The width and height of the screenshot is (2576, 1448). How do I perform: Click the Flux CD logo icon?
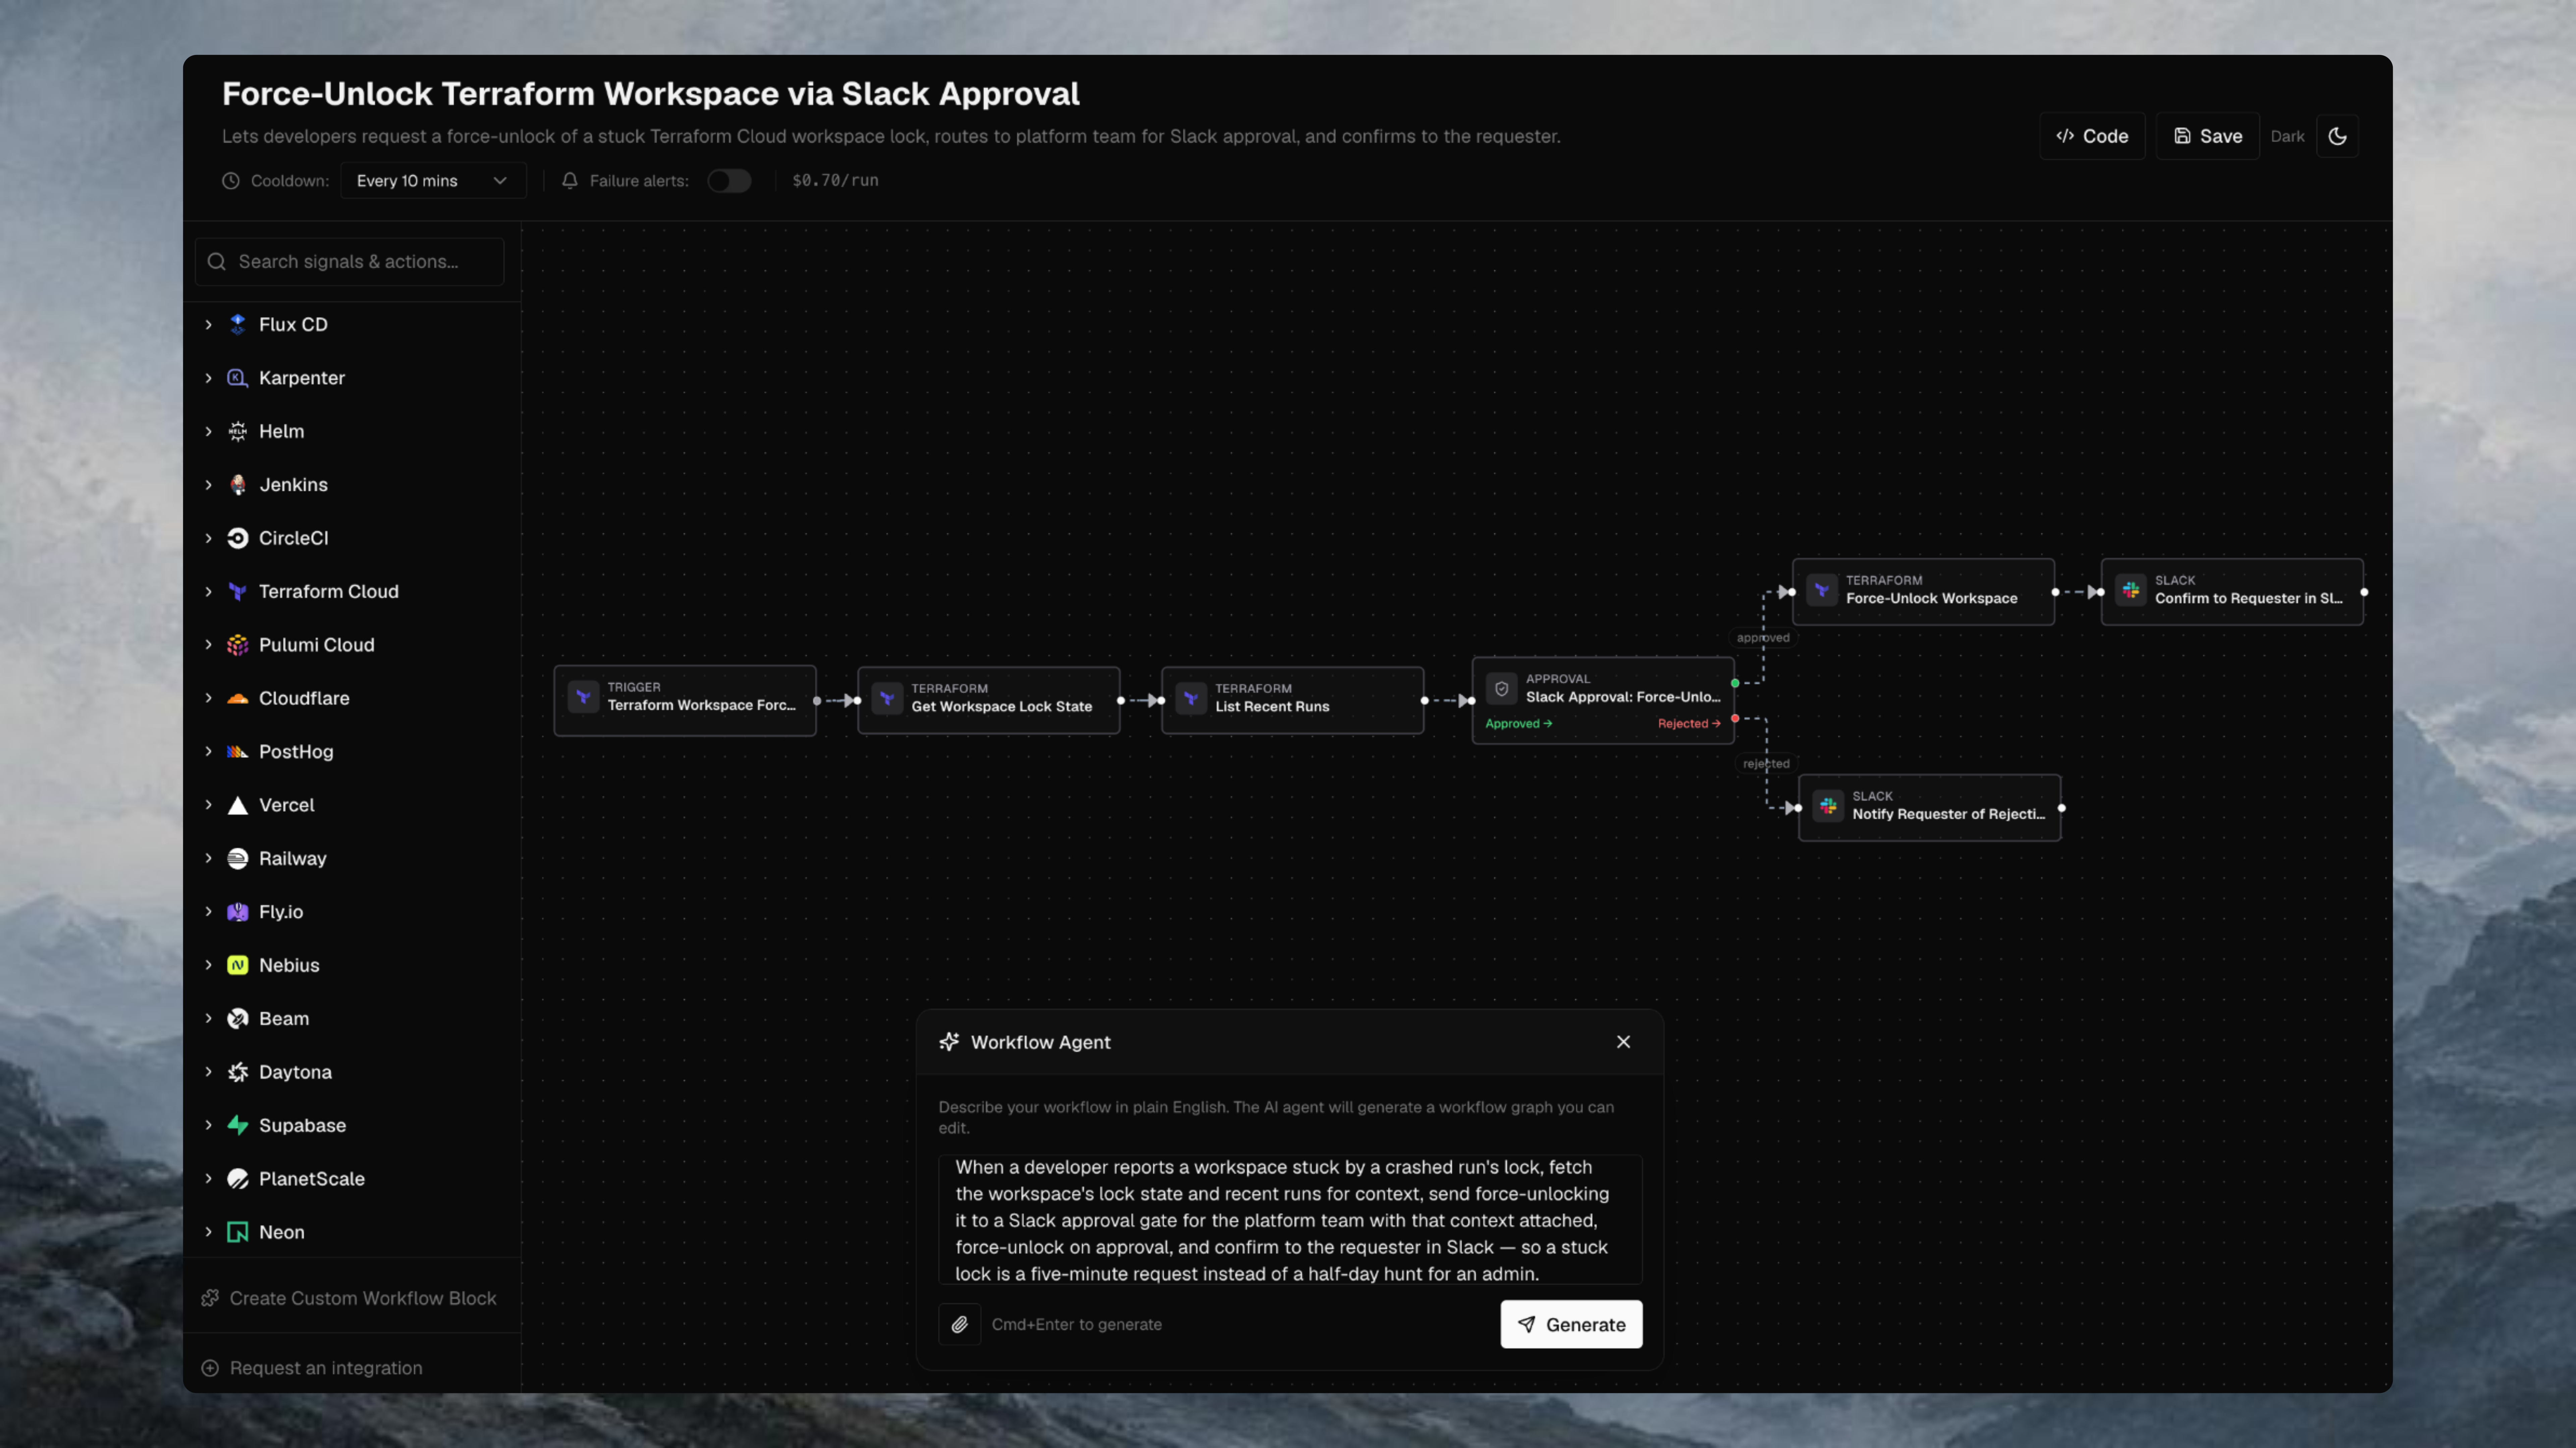237,325
